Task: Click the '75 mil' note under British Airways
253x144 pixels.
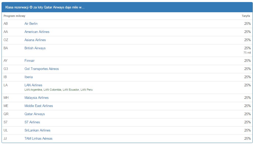Action: (247, 53)
